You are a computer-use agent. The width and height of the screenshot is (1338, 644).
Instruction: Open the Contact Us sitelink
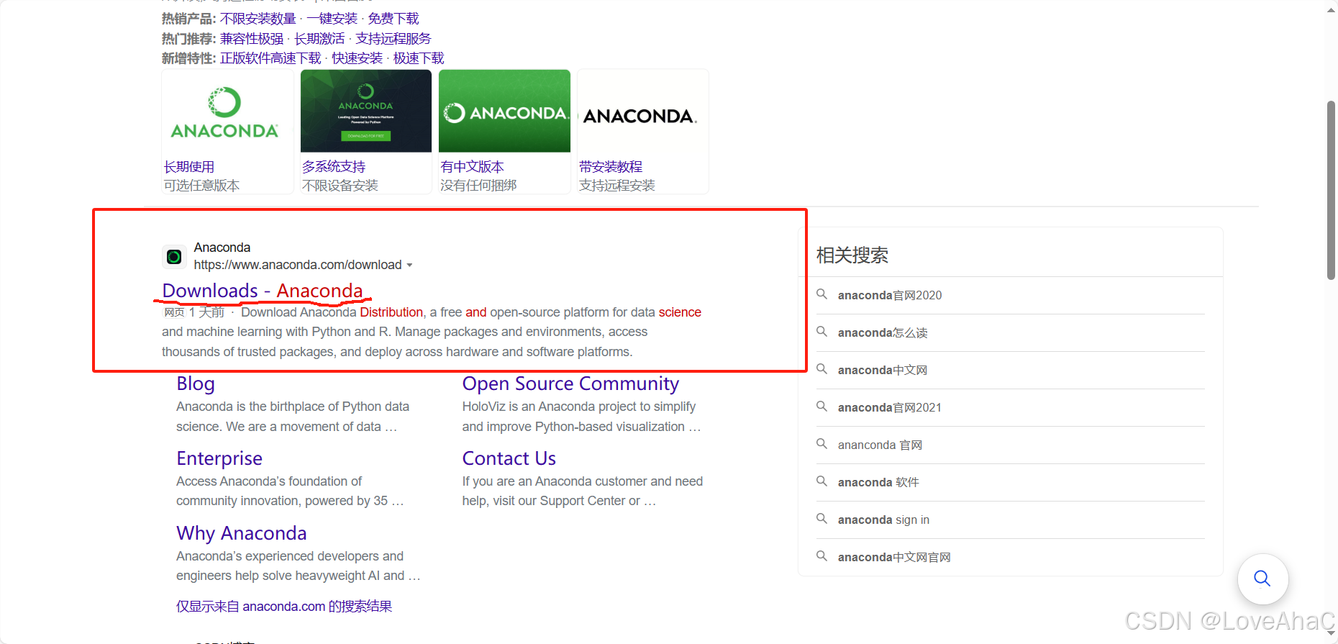click(x=509, y=458)
